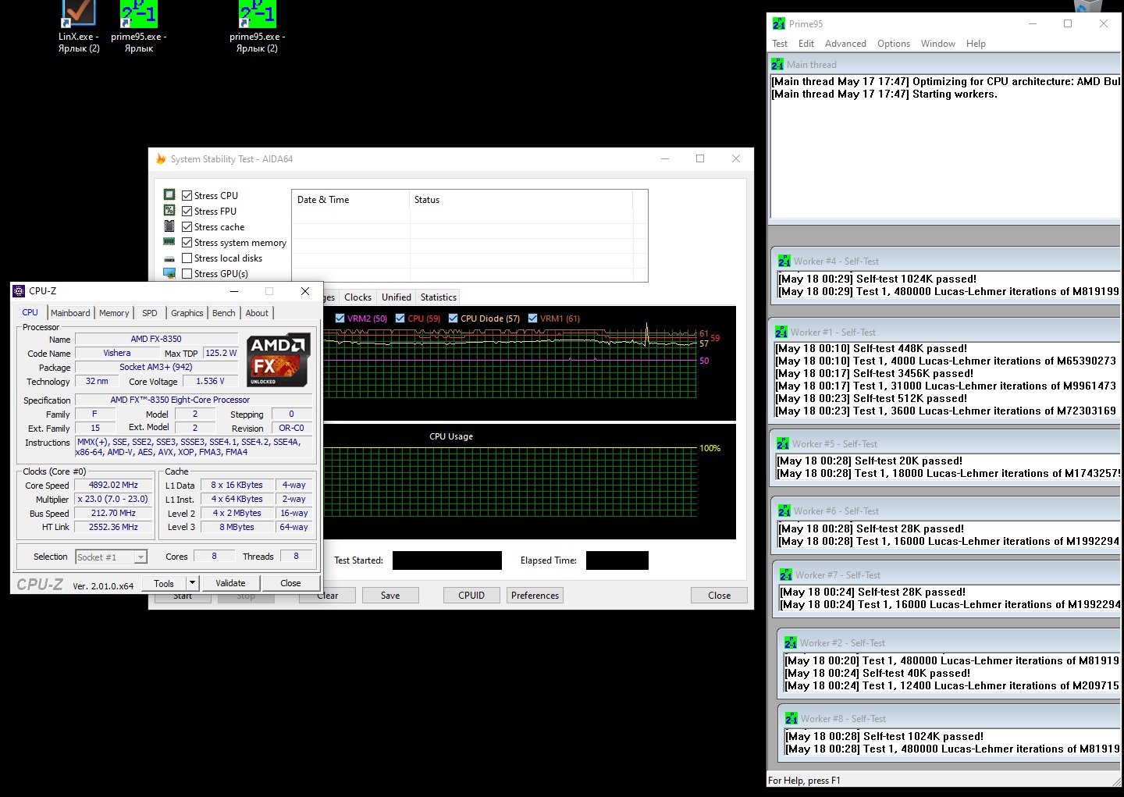Viewport: 1124px width, 797px height.
Task: Uncheck the Stress CPU checkbox
Action: point(187,195)
